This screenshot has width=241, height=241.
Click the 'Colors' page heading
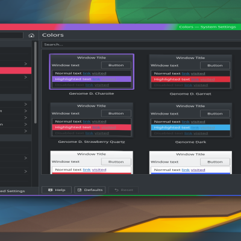pos(53,35)
